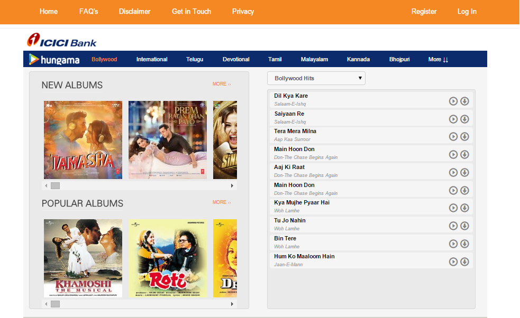This screenshot has height=318, width=520.
Task: Open the Bollywood Hits dropdown
Action: (316, 78)
